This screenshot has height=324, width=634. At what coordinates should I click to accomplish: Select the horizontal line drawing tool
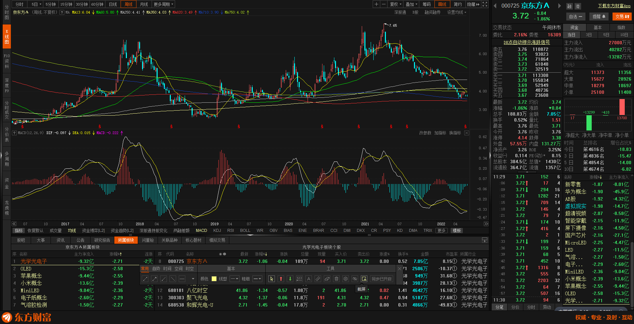[182, 279]
